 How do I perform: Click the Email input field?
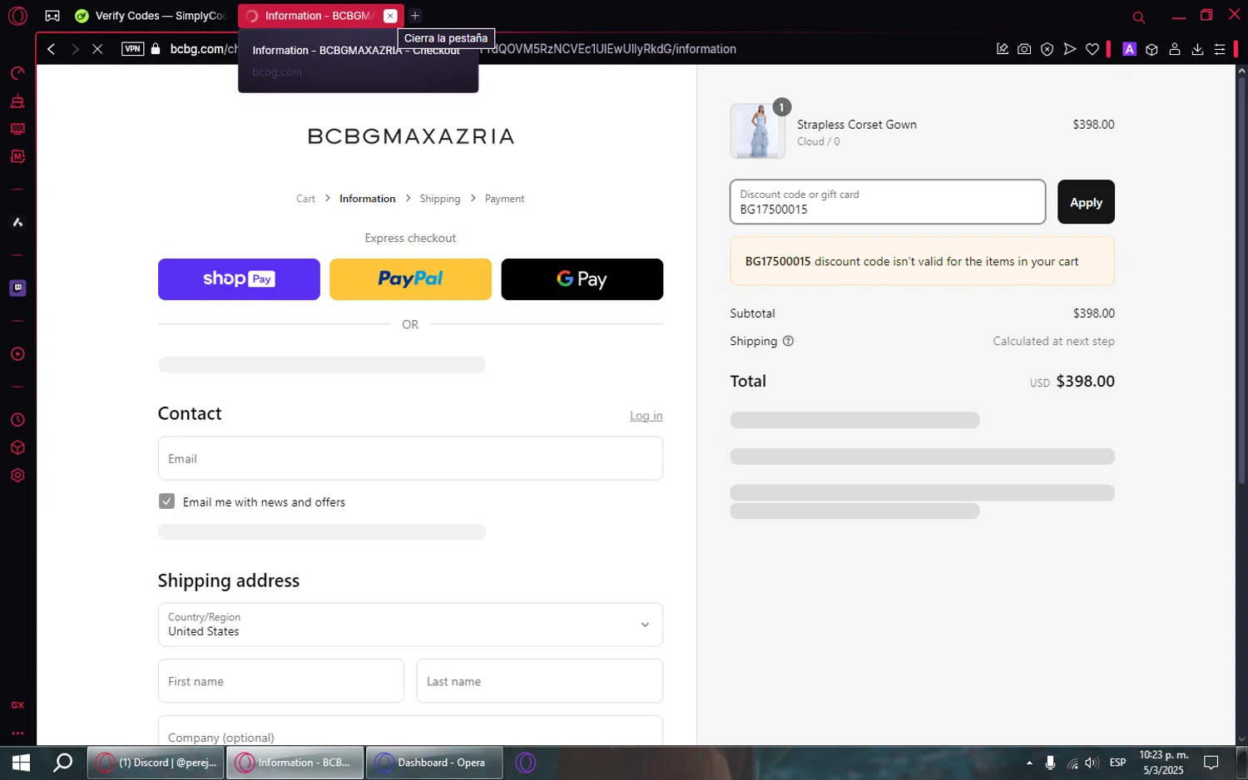click(410, 458)
